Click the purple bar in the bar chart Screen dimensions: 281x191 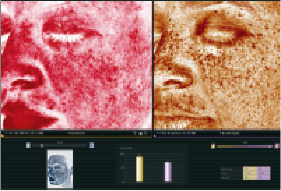[168, 171]
